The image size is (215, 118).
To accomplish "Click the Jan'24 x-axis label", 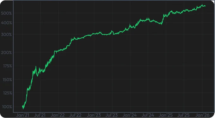I will coord(130,115).
